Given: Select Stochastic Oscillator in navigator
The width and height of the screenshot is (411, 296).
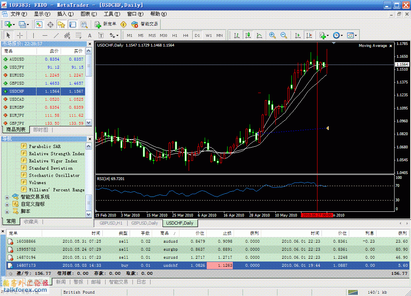Looking at the screenshot, I should (x=54, y=175).
